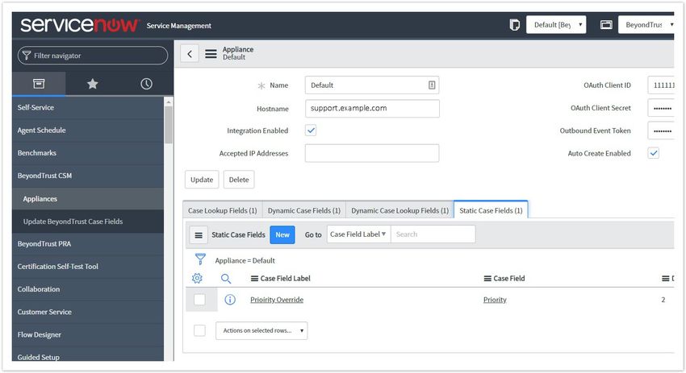The width and height of the screenshot is (686, 373).
Task: Click the OAuth Client ID field
Action: click(661, 85)
